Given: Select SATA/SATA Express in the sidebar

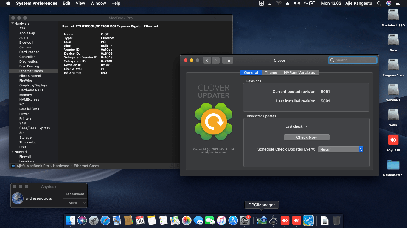Looking at the screenshot, I should point(35,128).
